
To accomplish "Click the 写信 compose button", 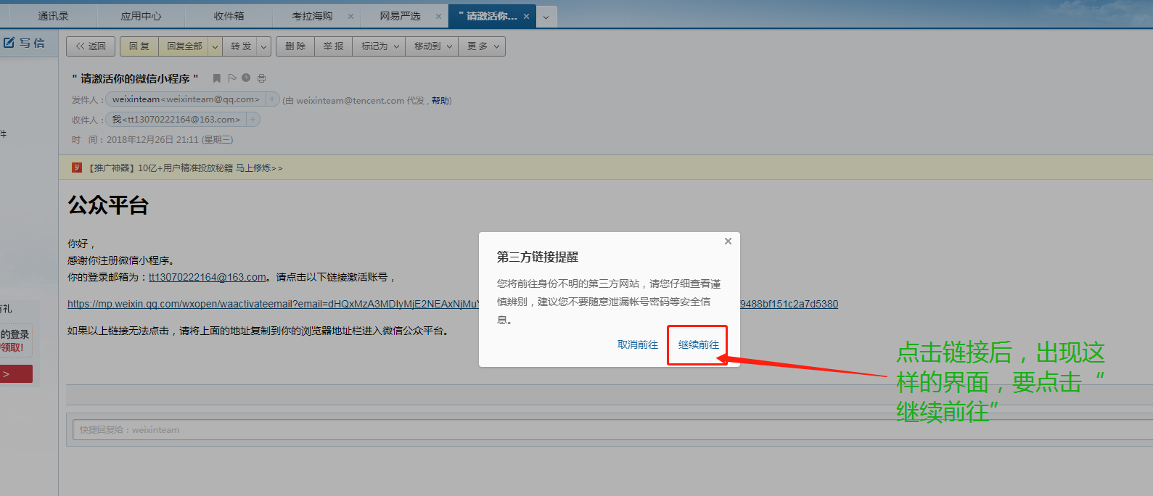I will point(25,44).
